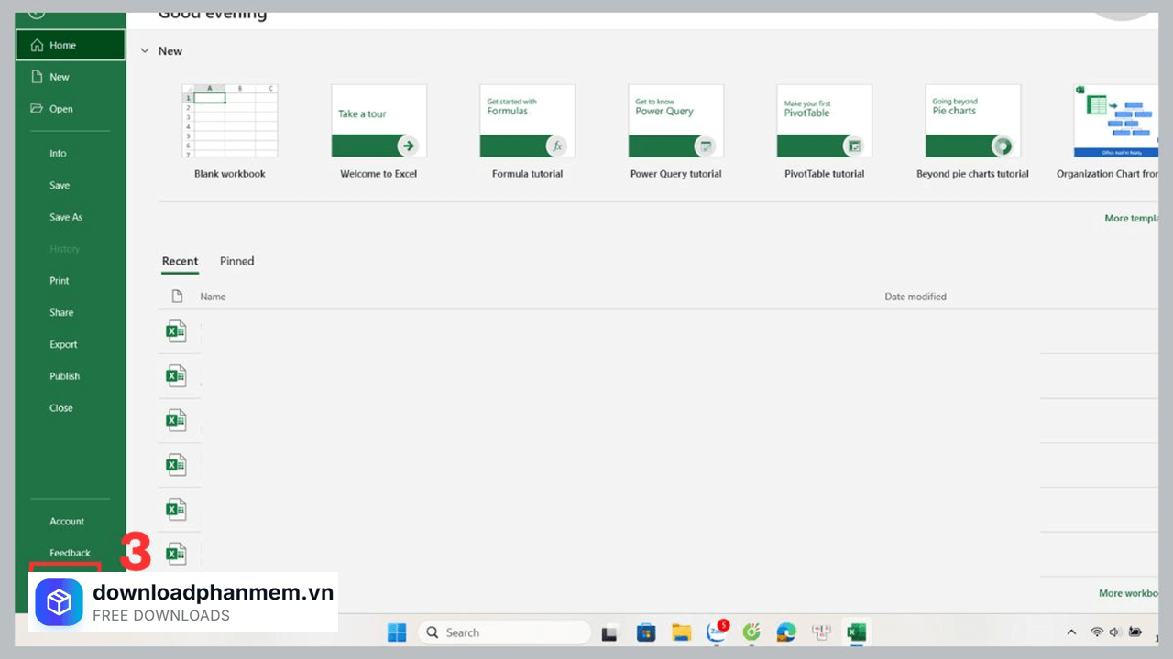Click the Open folder icon

click(x=37, y=108)
